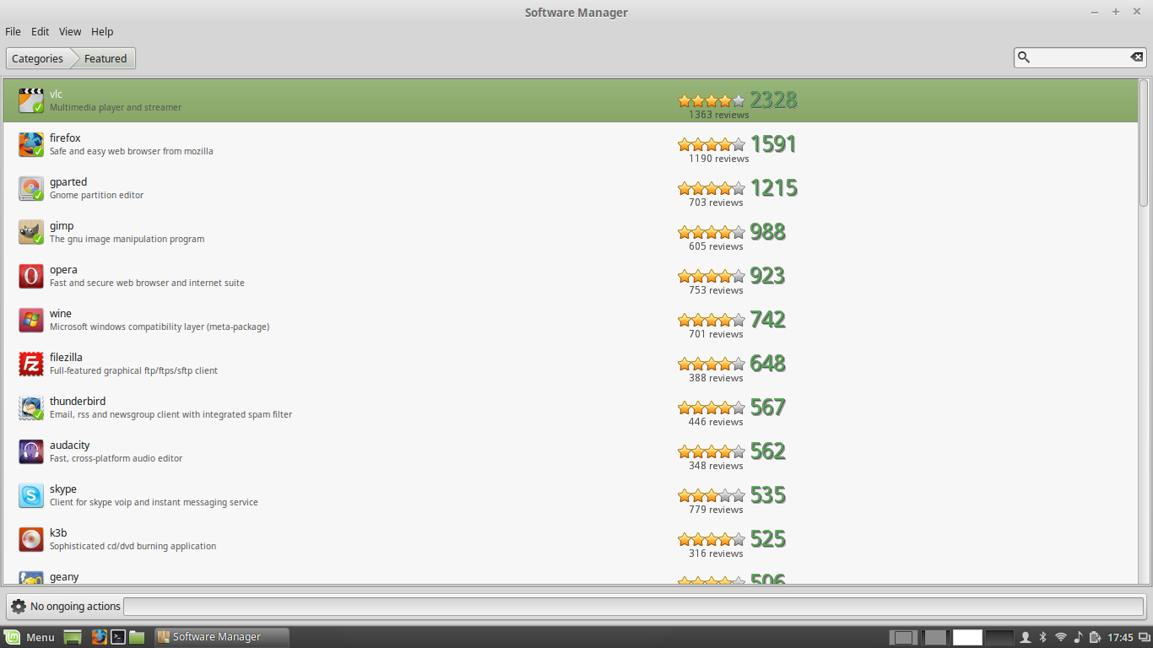1153x648 pixels.
Task: Click '753 reviews' for opera
Action: tap(716, 290)
